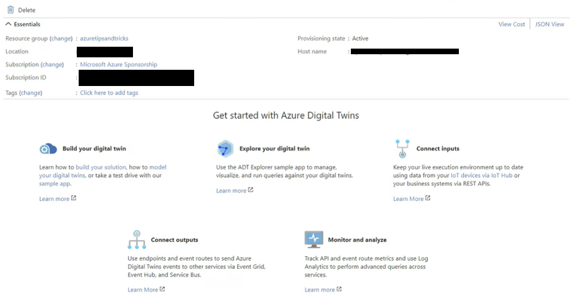Change the resource group
Screen dimensions: 570x296
(61, 39)
